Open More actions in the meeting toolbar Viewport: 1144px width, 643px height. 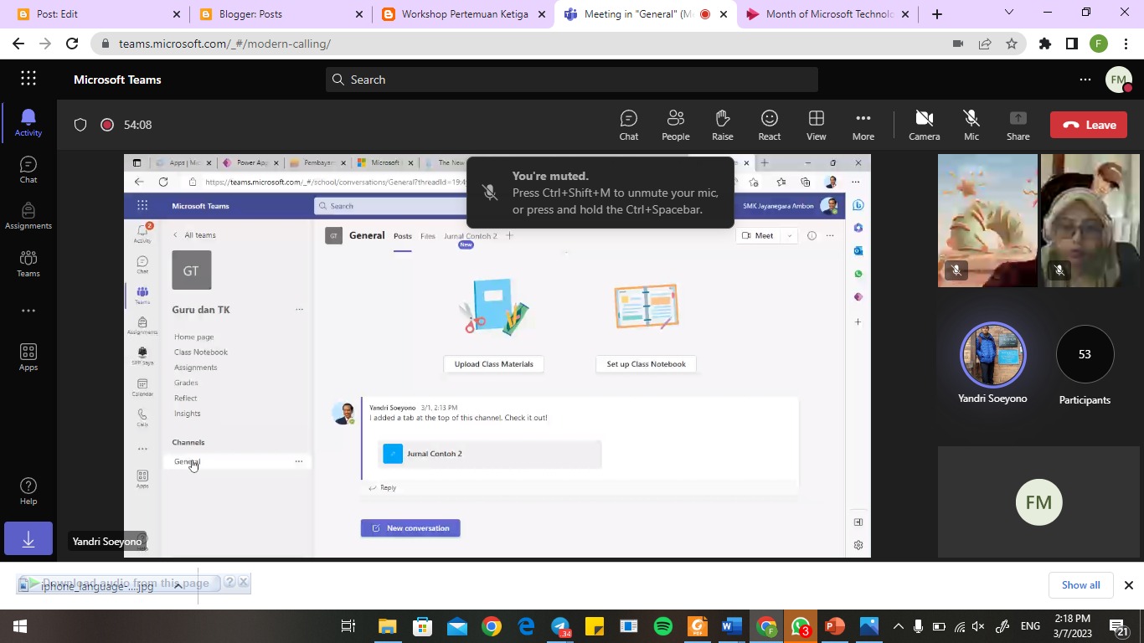point(863,125)
